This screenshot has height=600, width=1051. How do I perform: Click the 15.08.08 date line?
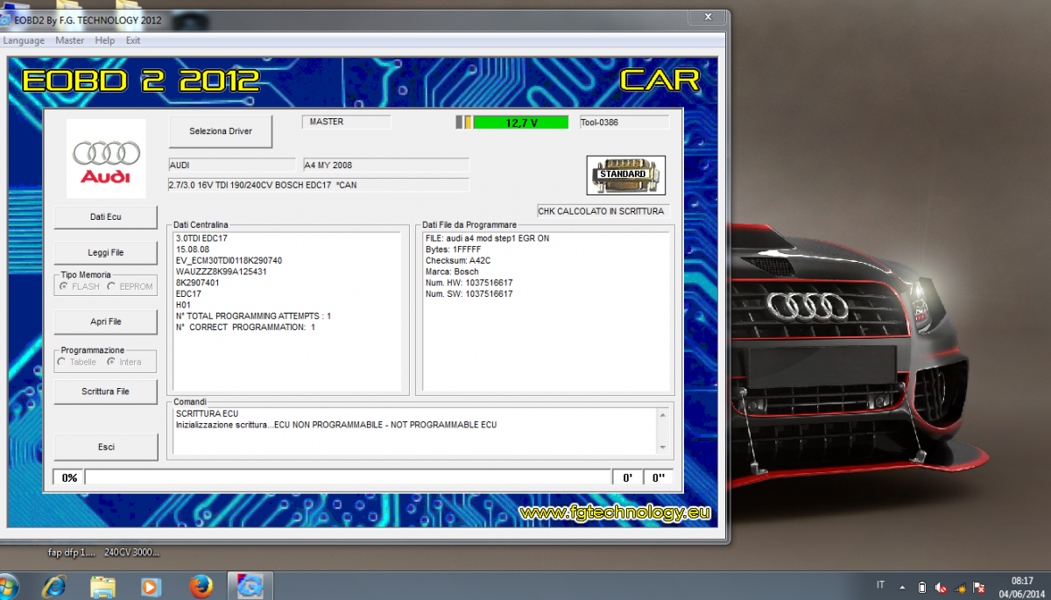pos(192,249)
